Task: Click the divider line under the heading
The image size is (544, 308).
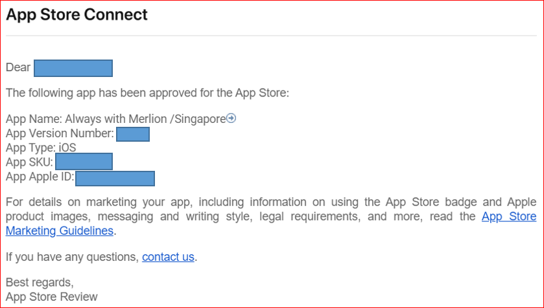Action: point(272,36)
